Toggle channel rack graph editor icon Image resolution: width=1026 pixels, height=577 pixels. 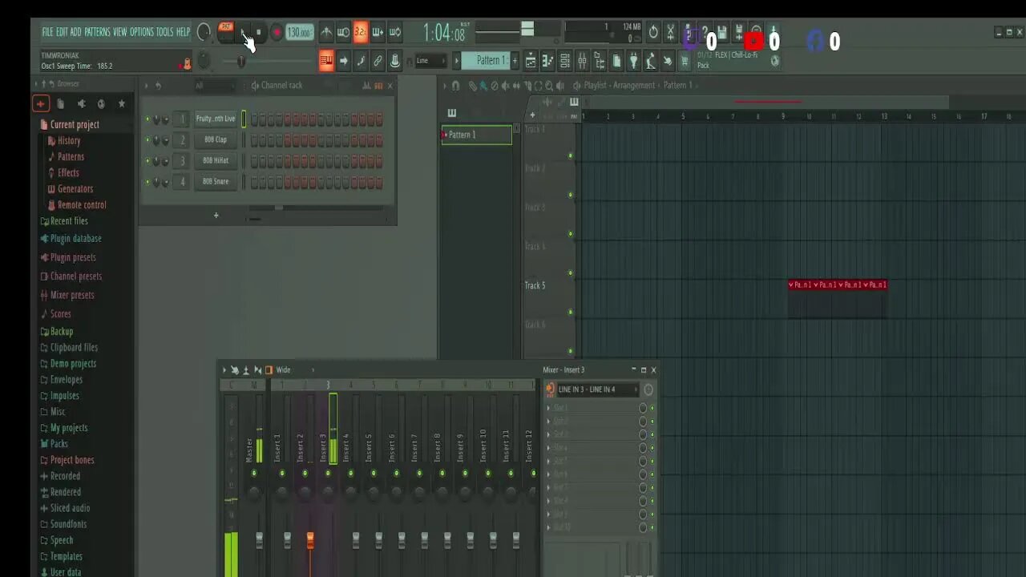tap(366, 86)
